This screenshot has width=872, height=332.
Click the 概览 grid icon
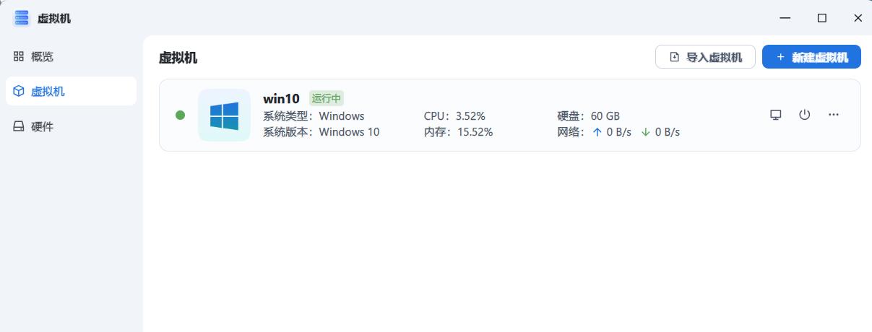pos(19,56)
